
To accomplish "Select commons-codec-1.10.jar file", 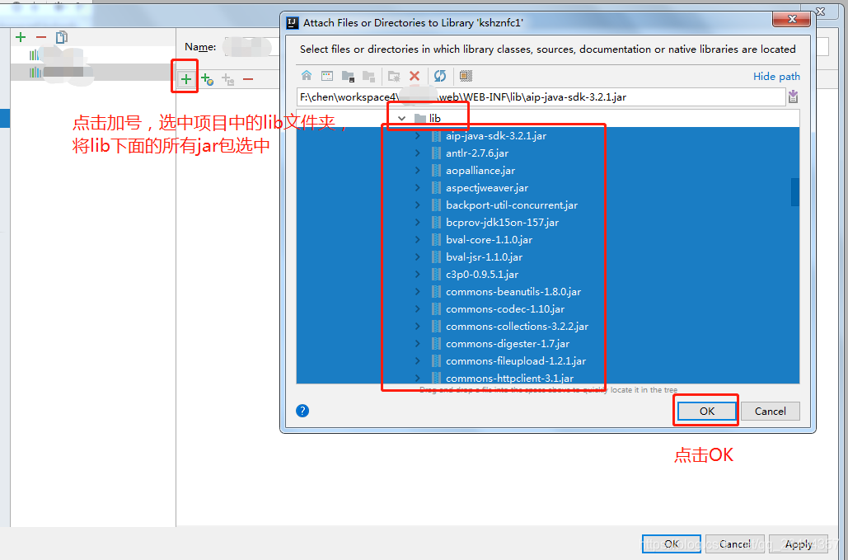I will (x=505, y=309).
